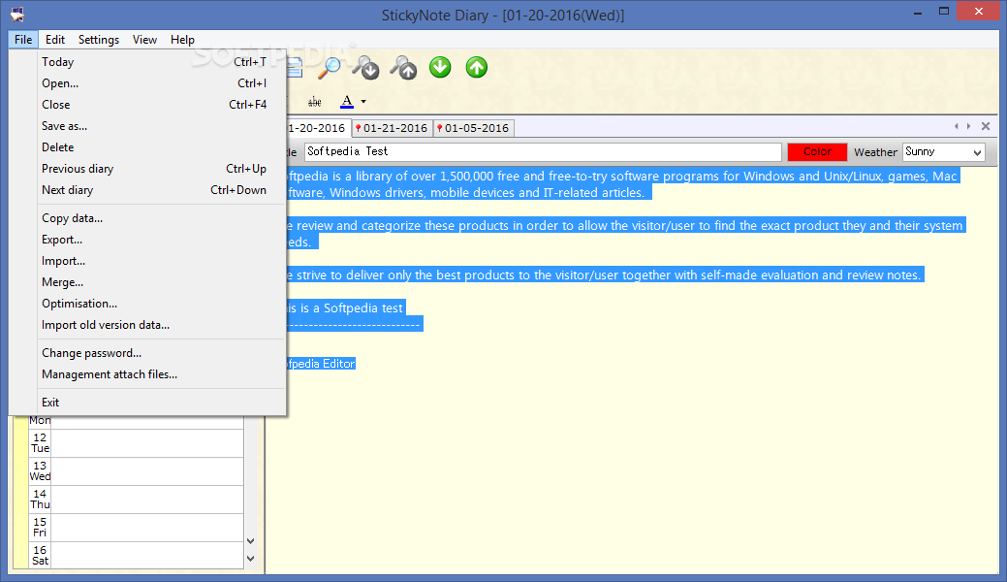Maximize the StickyNote Diary window
The height and width of the screenshot is (582, 1007).
tap(943, 11)
